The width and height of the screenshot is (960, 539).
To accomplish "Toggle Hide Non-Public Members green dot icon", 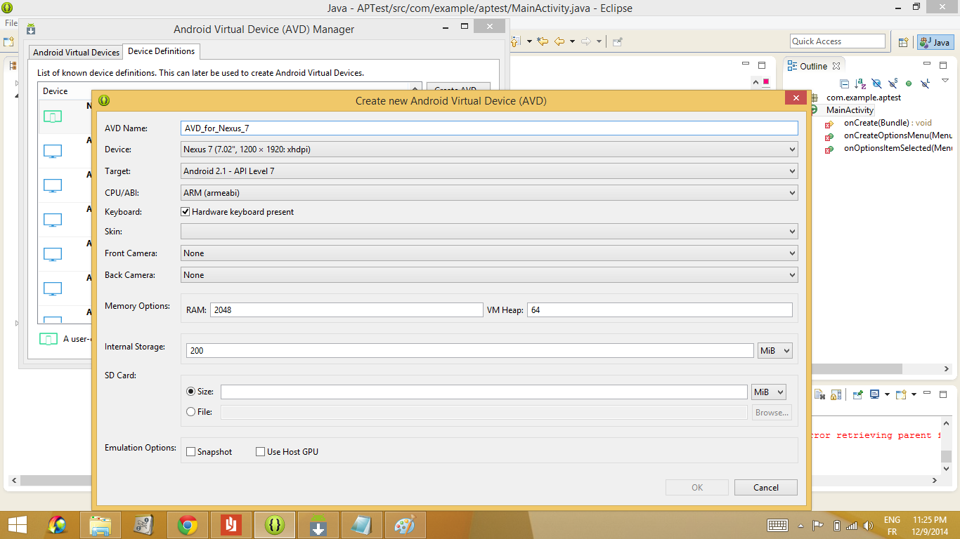I will (909, 84).
